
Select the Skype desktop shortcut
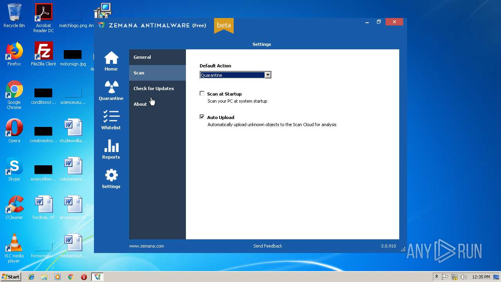(x=14, y=169)
